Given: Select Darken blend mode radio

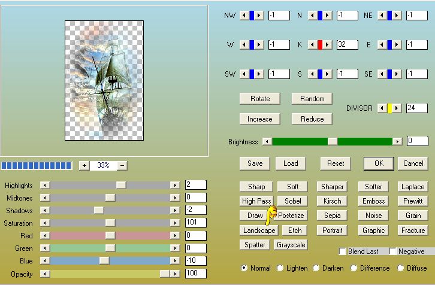Looking at the screenshot, I should point(316,268).
